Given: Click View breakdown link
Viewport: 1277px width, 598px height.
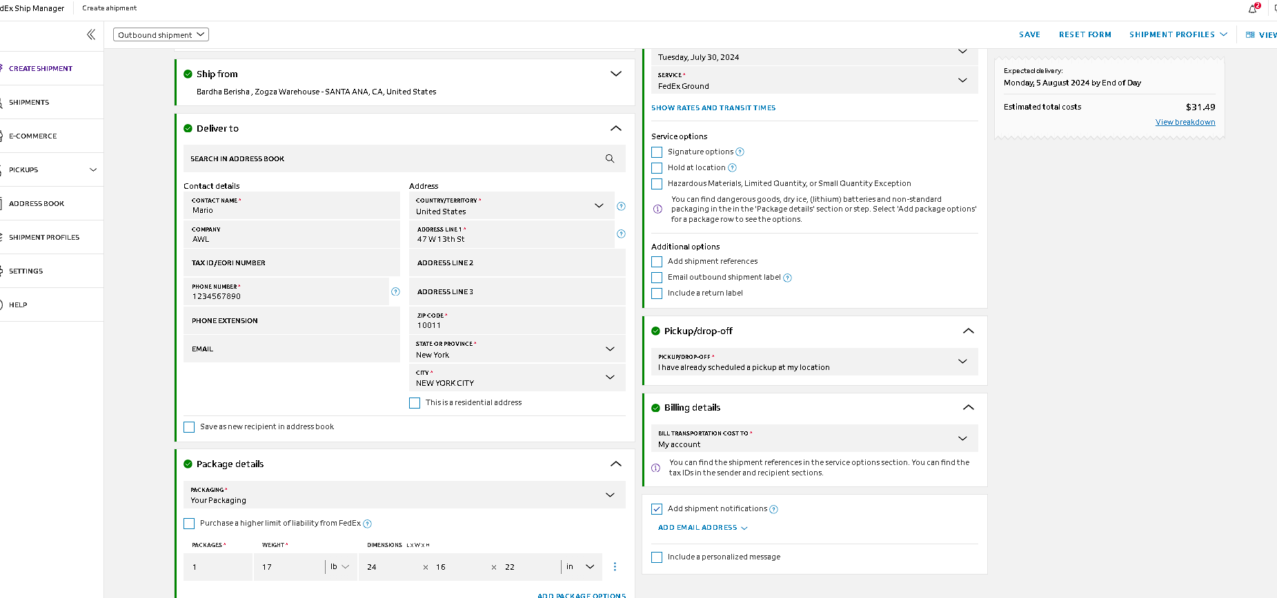Looking at the screenshot, I should click(1185, 123).
